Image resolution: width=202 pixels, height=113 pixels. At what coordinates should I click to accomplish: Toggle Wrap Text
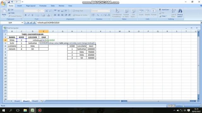tap(78, 11)
